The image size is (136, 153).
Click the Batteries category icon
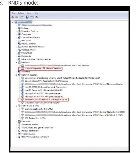tap(19, 28)
